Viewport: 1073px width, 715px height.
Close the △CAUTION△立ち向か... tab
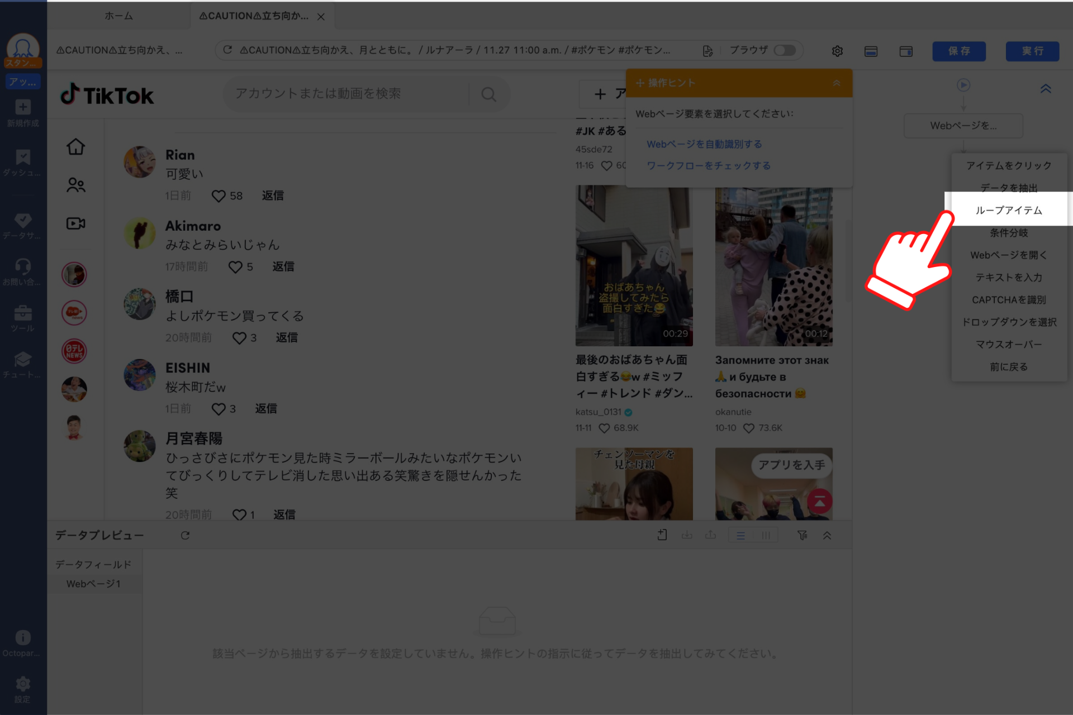pos(321,17)
